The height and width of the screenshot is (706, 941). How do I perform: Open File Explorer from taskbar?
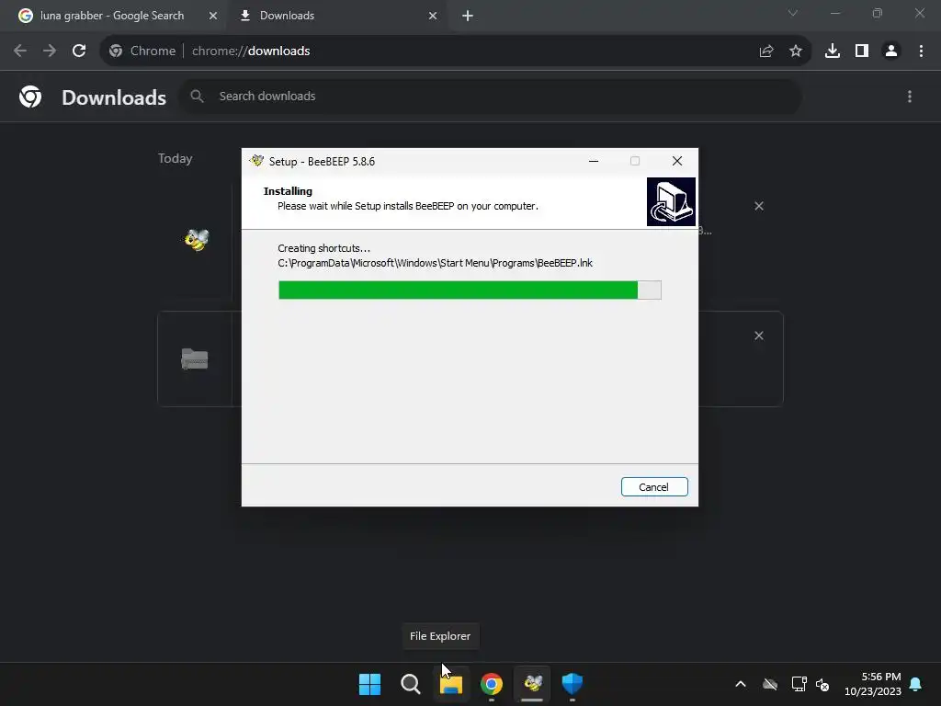point(451,684)
